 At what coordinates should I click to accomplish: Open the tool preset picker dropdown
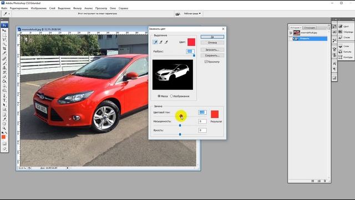9,14
